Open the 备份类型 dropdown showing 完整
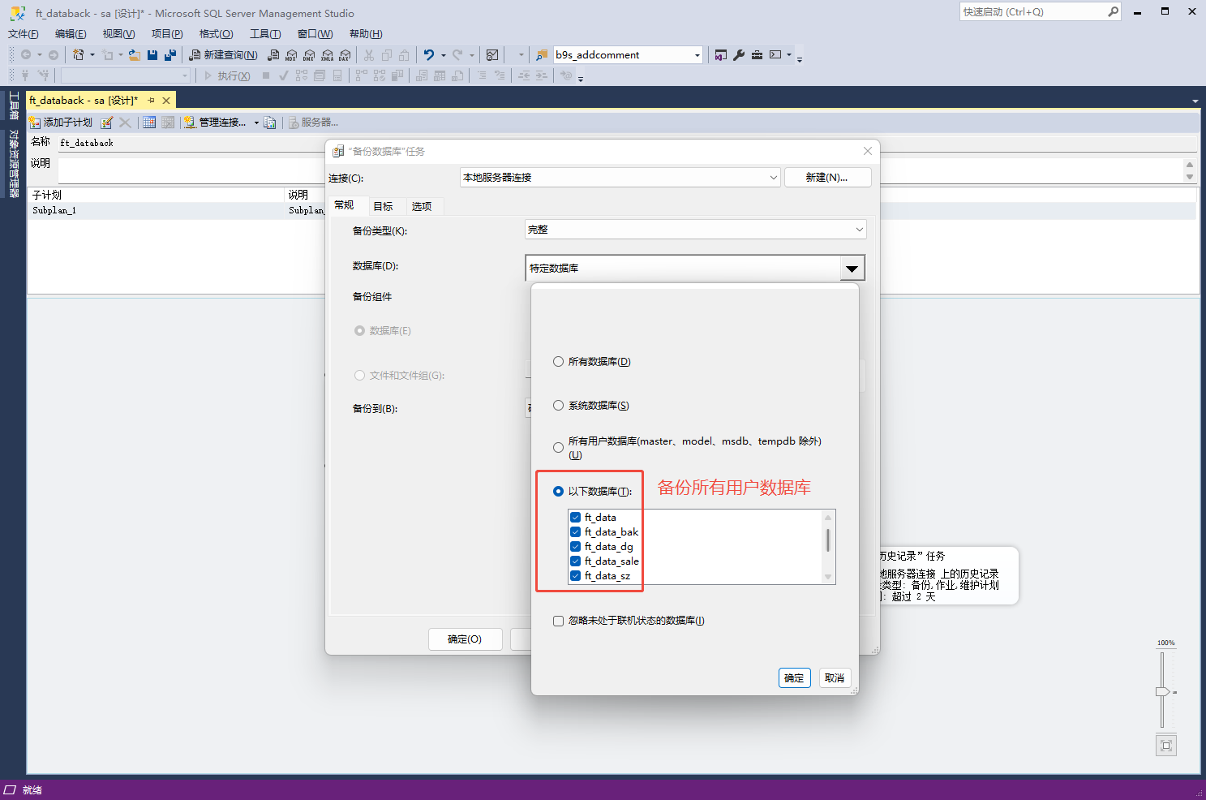This screenshot has height=800, width=1206. click(x=858, y=229)
